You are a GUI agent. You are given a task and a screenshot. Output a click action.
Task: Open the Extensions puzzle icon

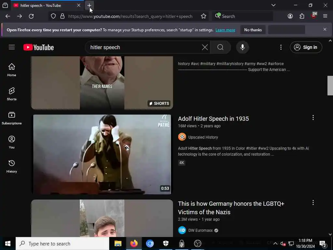pyautogui.click(x=302, y=16)
